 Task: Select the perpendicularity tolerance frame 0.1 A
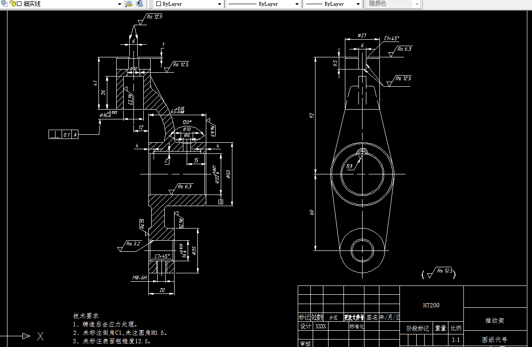tap(63, 134)
